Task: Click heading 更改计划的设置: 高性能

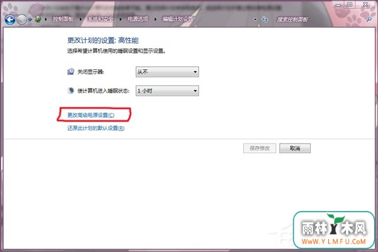Action: pos(103,40)
